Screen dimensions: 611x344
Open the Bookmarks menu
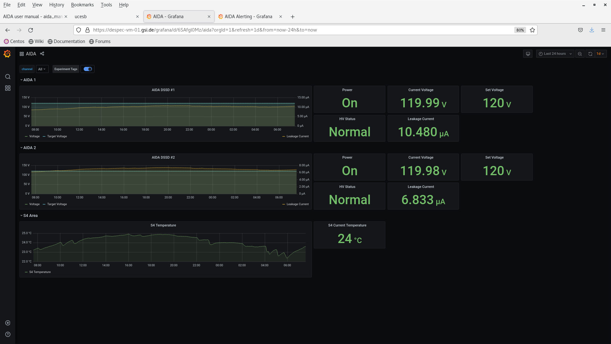click(82, 5)
